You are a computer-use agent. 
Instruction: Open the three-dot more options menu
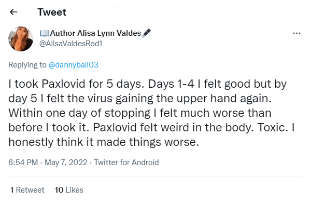(297, 33)
